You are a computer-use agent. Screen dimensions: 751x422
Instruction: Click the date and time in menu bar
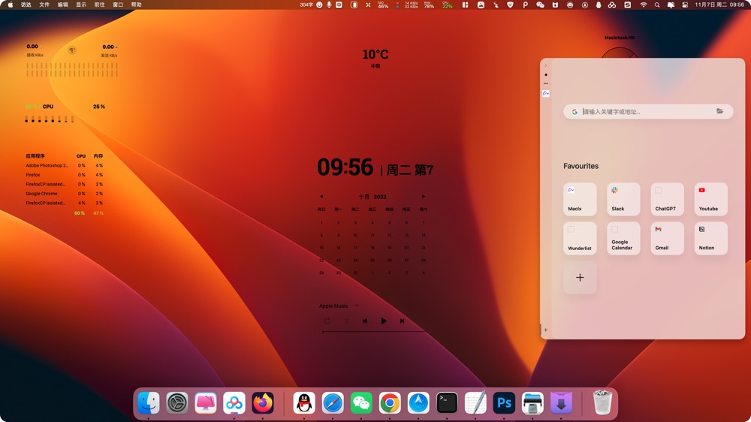(719, 5)
